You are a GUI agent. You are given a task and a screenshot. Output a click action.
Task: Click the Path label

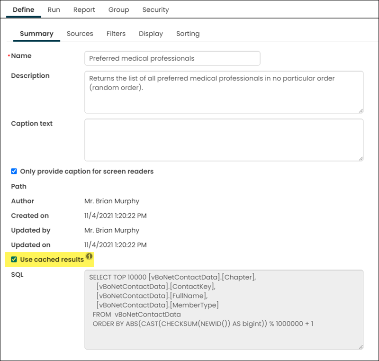point(18,187)
